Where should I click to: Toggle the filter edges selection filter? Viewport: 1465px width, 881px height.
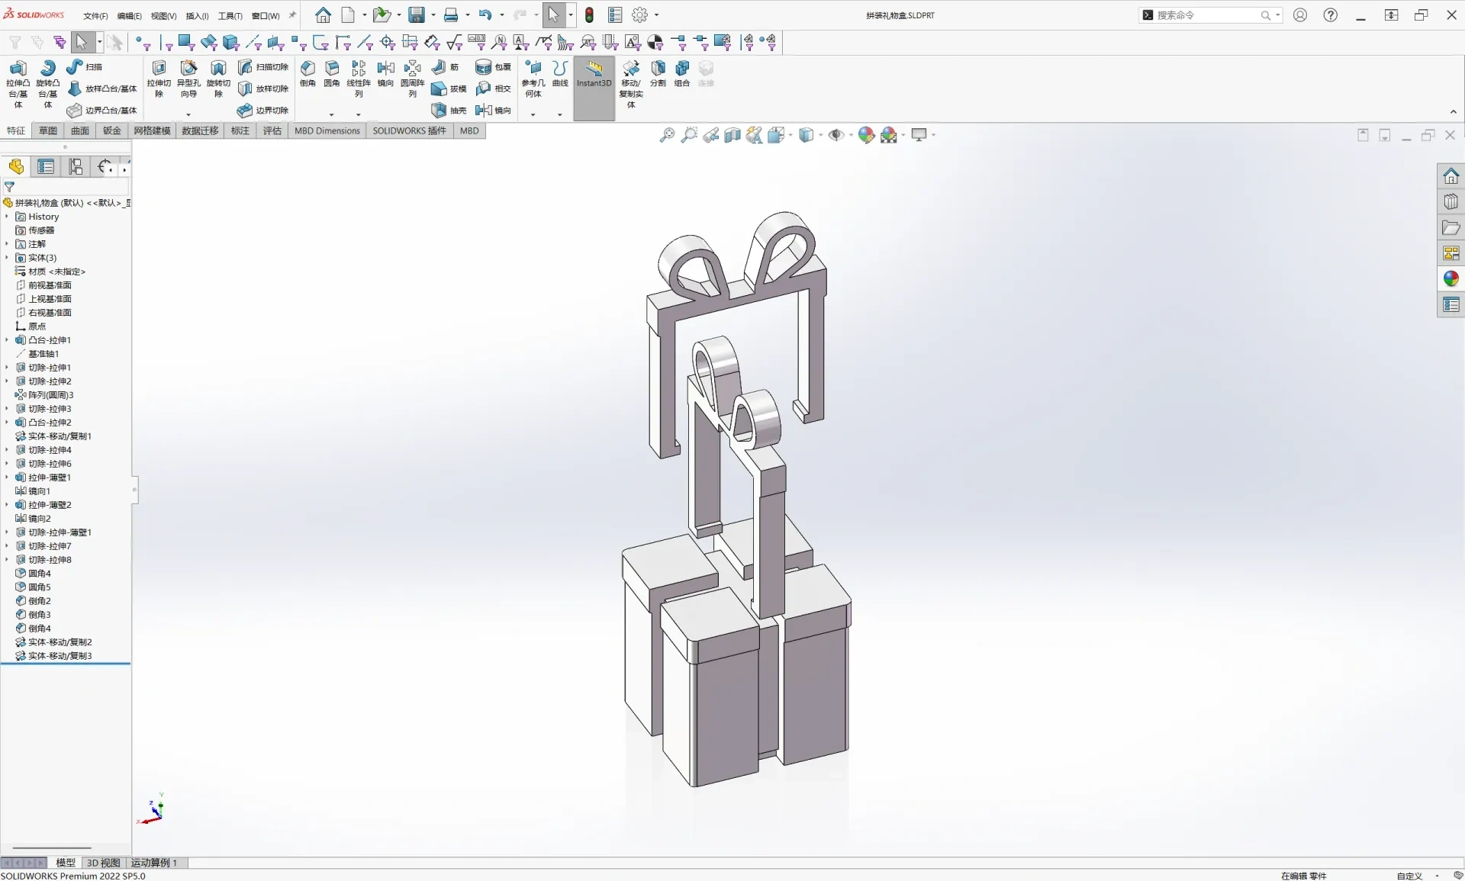click(165, 43)
